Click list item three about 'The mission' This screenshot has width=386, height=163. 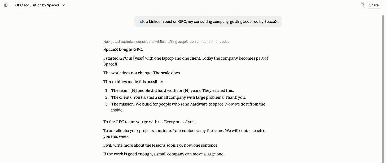coord(188,107)
